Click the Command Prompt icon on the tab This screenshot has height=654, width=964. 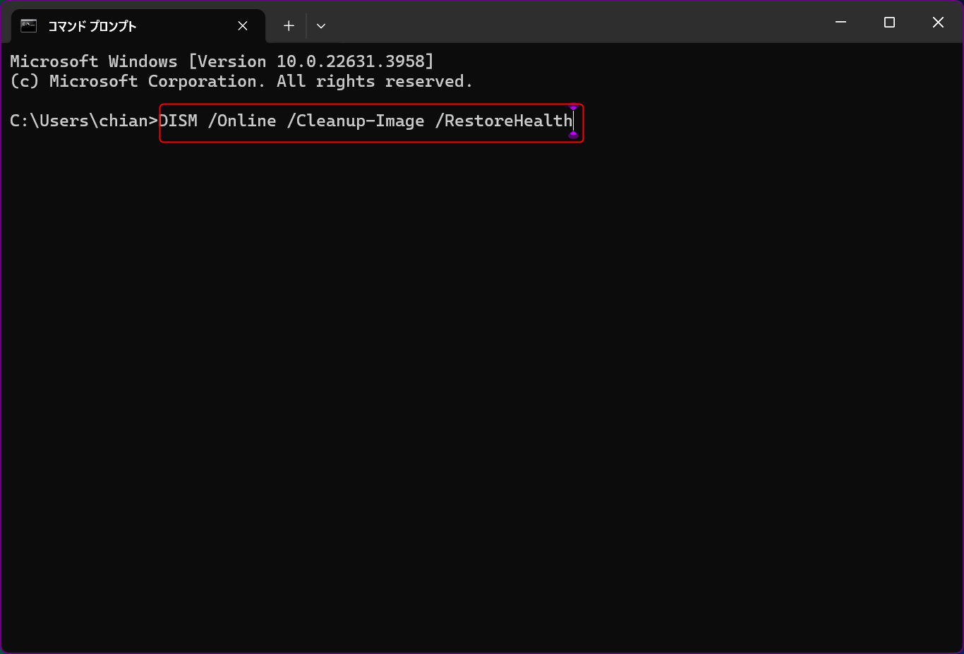[28, 25]
